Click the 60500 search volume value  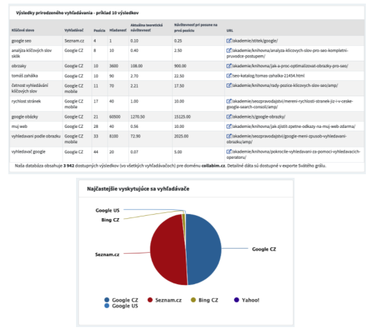point(115,117)
